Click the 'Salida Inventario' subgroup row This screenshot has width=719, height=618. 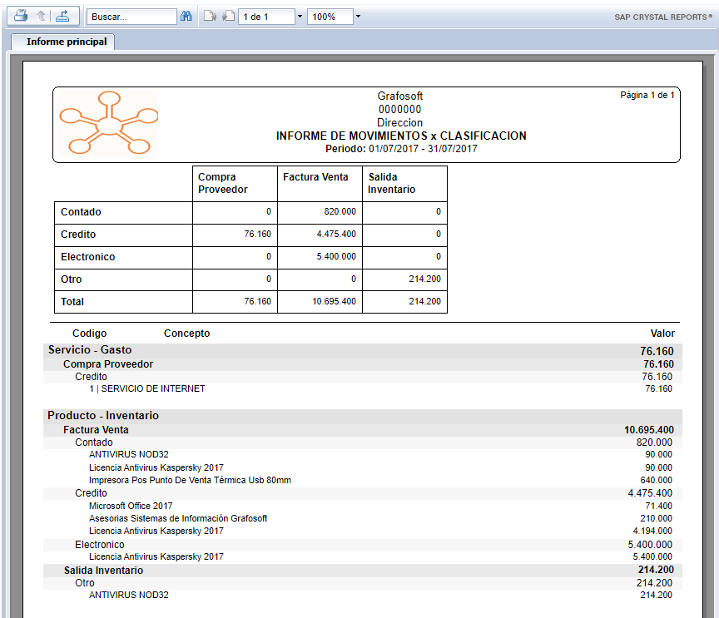(103, 571)
